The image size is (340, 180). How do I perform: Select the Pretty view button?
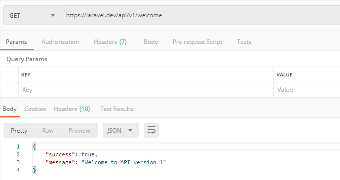tap(19, 130)
